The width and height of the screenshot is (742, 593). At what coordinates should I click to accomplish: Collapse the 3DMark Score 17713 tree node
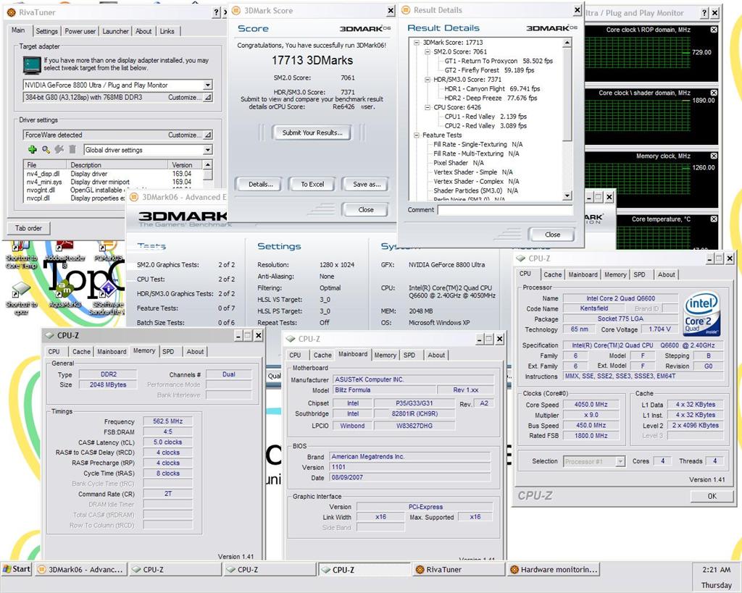tap(417, 43)
